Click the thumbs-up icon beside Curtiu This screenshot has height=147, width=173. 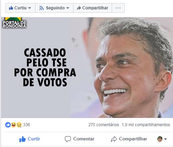11,8
